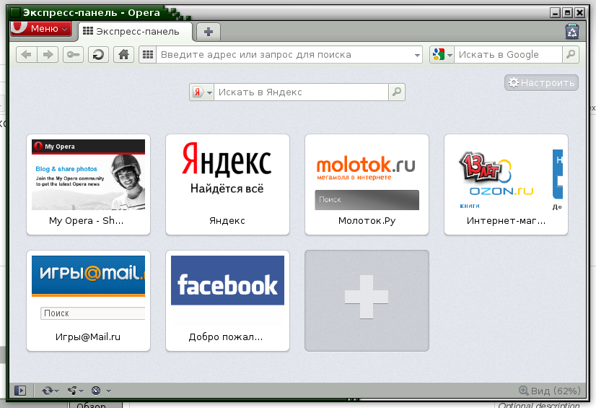Reload the page
Image resolution: width=596 pixels, height=408 pixels.
98,55
